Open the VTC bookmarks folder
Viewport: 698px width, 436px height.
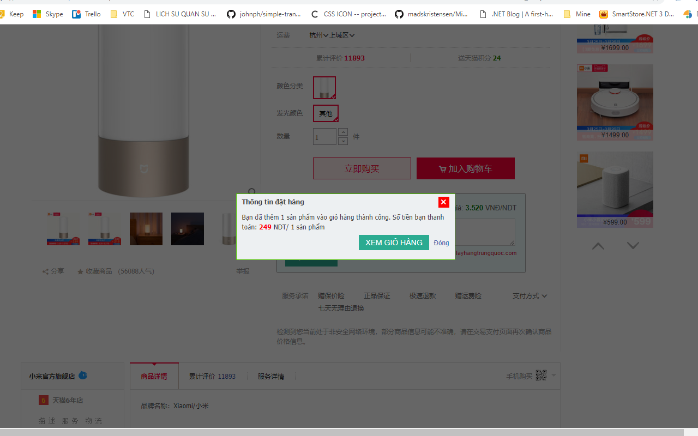pos(122,14)
